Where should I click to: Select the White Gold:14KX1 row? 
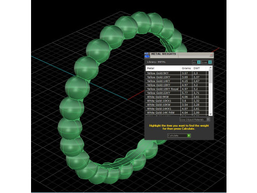pos(177,109)
